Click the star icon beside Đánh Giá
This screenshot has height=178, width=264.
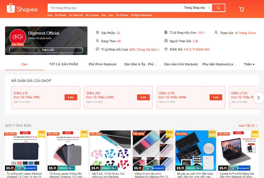(166, 49)
